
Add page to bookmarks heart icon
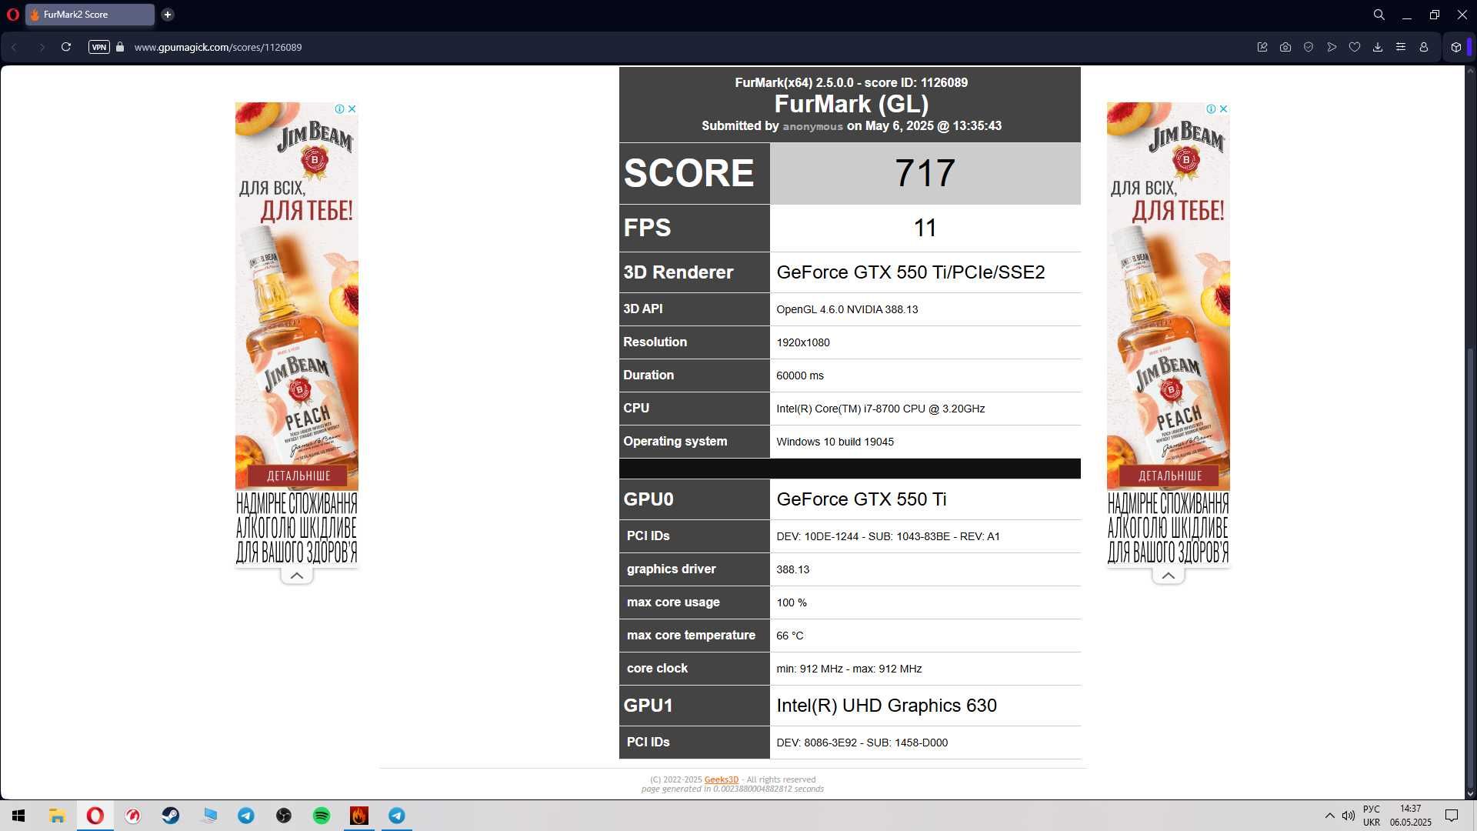coord(1355,47)
